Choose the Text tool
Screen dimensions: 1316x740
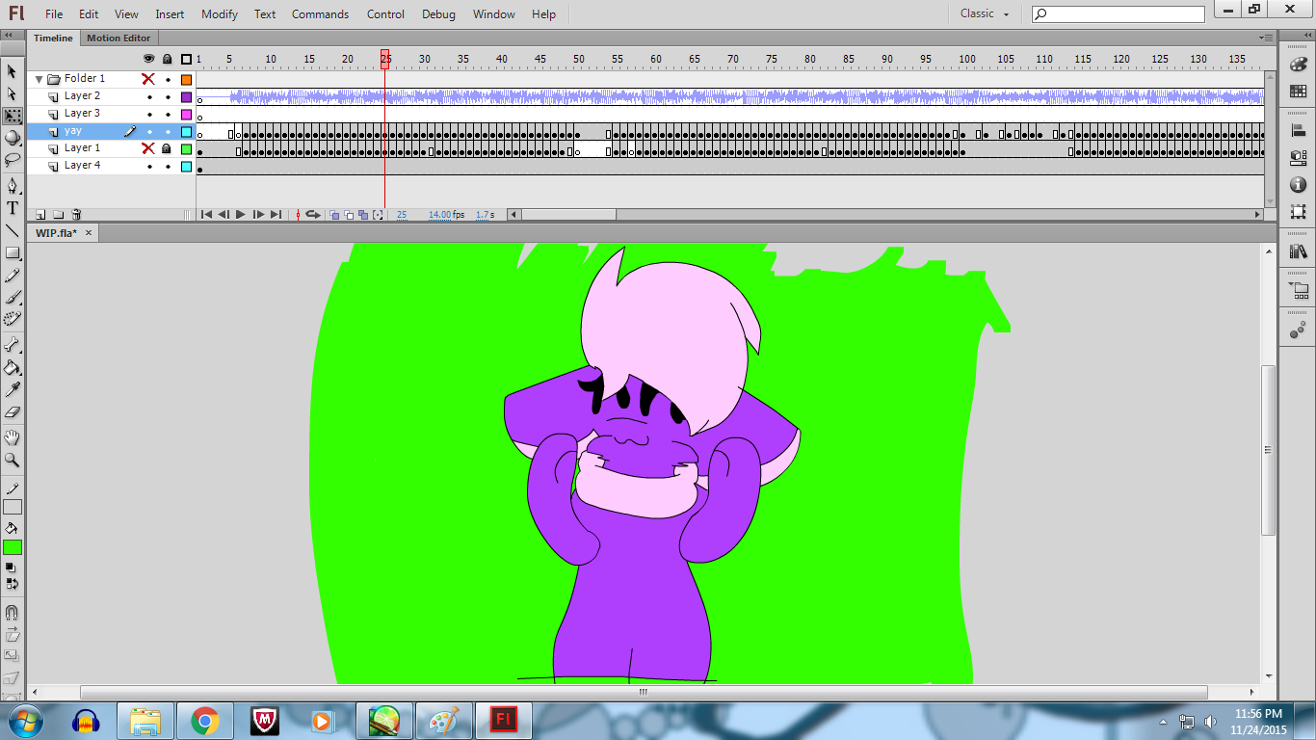[x=13, y=208]
